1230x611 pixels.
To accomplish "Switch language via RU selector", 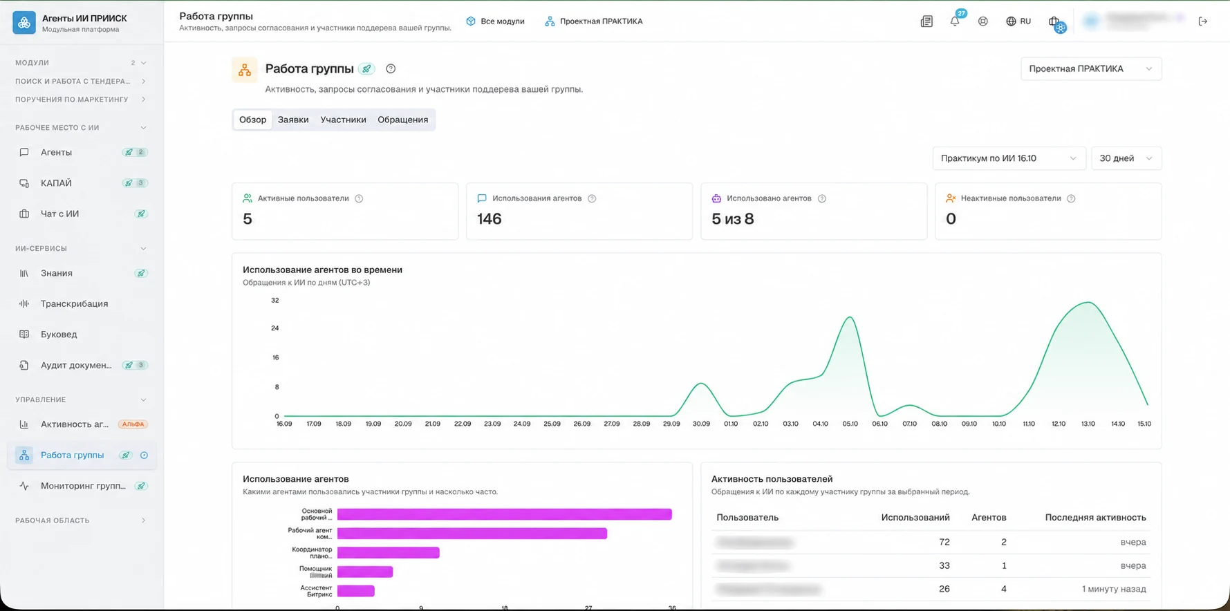I will point(1018,21).
